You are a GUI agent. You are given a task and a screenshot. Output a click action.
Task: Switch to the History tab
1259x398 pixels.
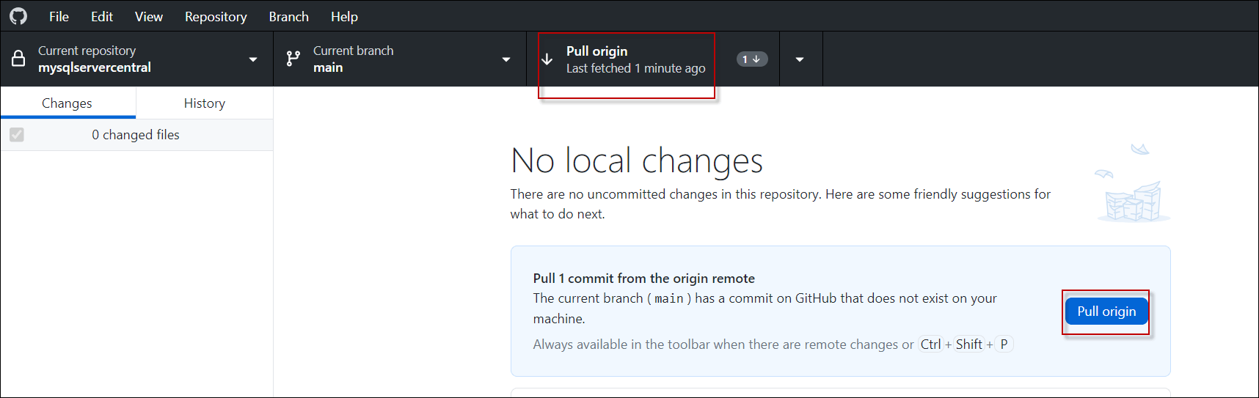coord(204,103)
